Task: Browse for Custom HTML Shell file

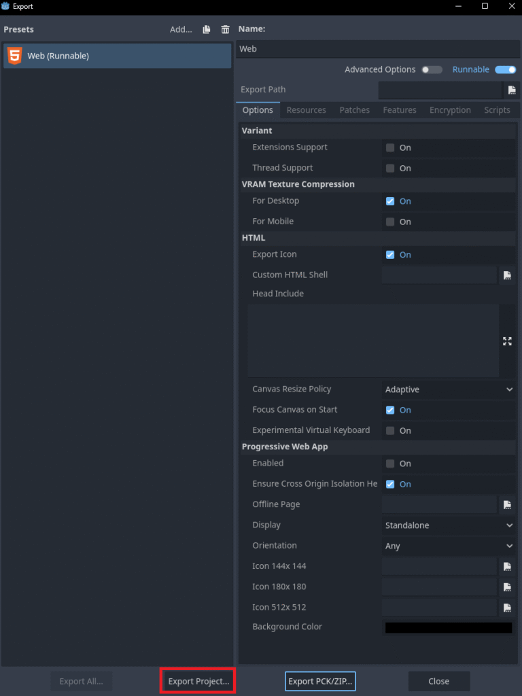Action: 507,275
